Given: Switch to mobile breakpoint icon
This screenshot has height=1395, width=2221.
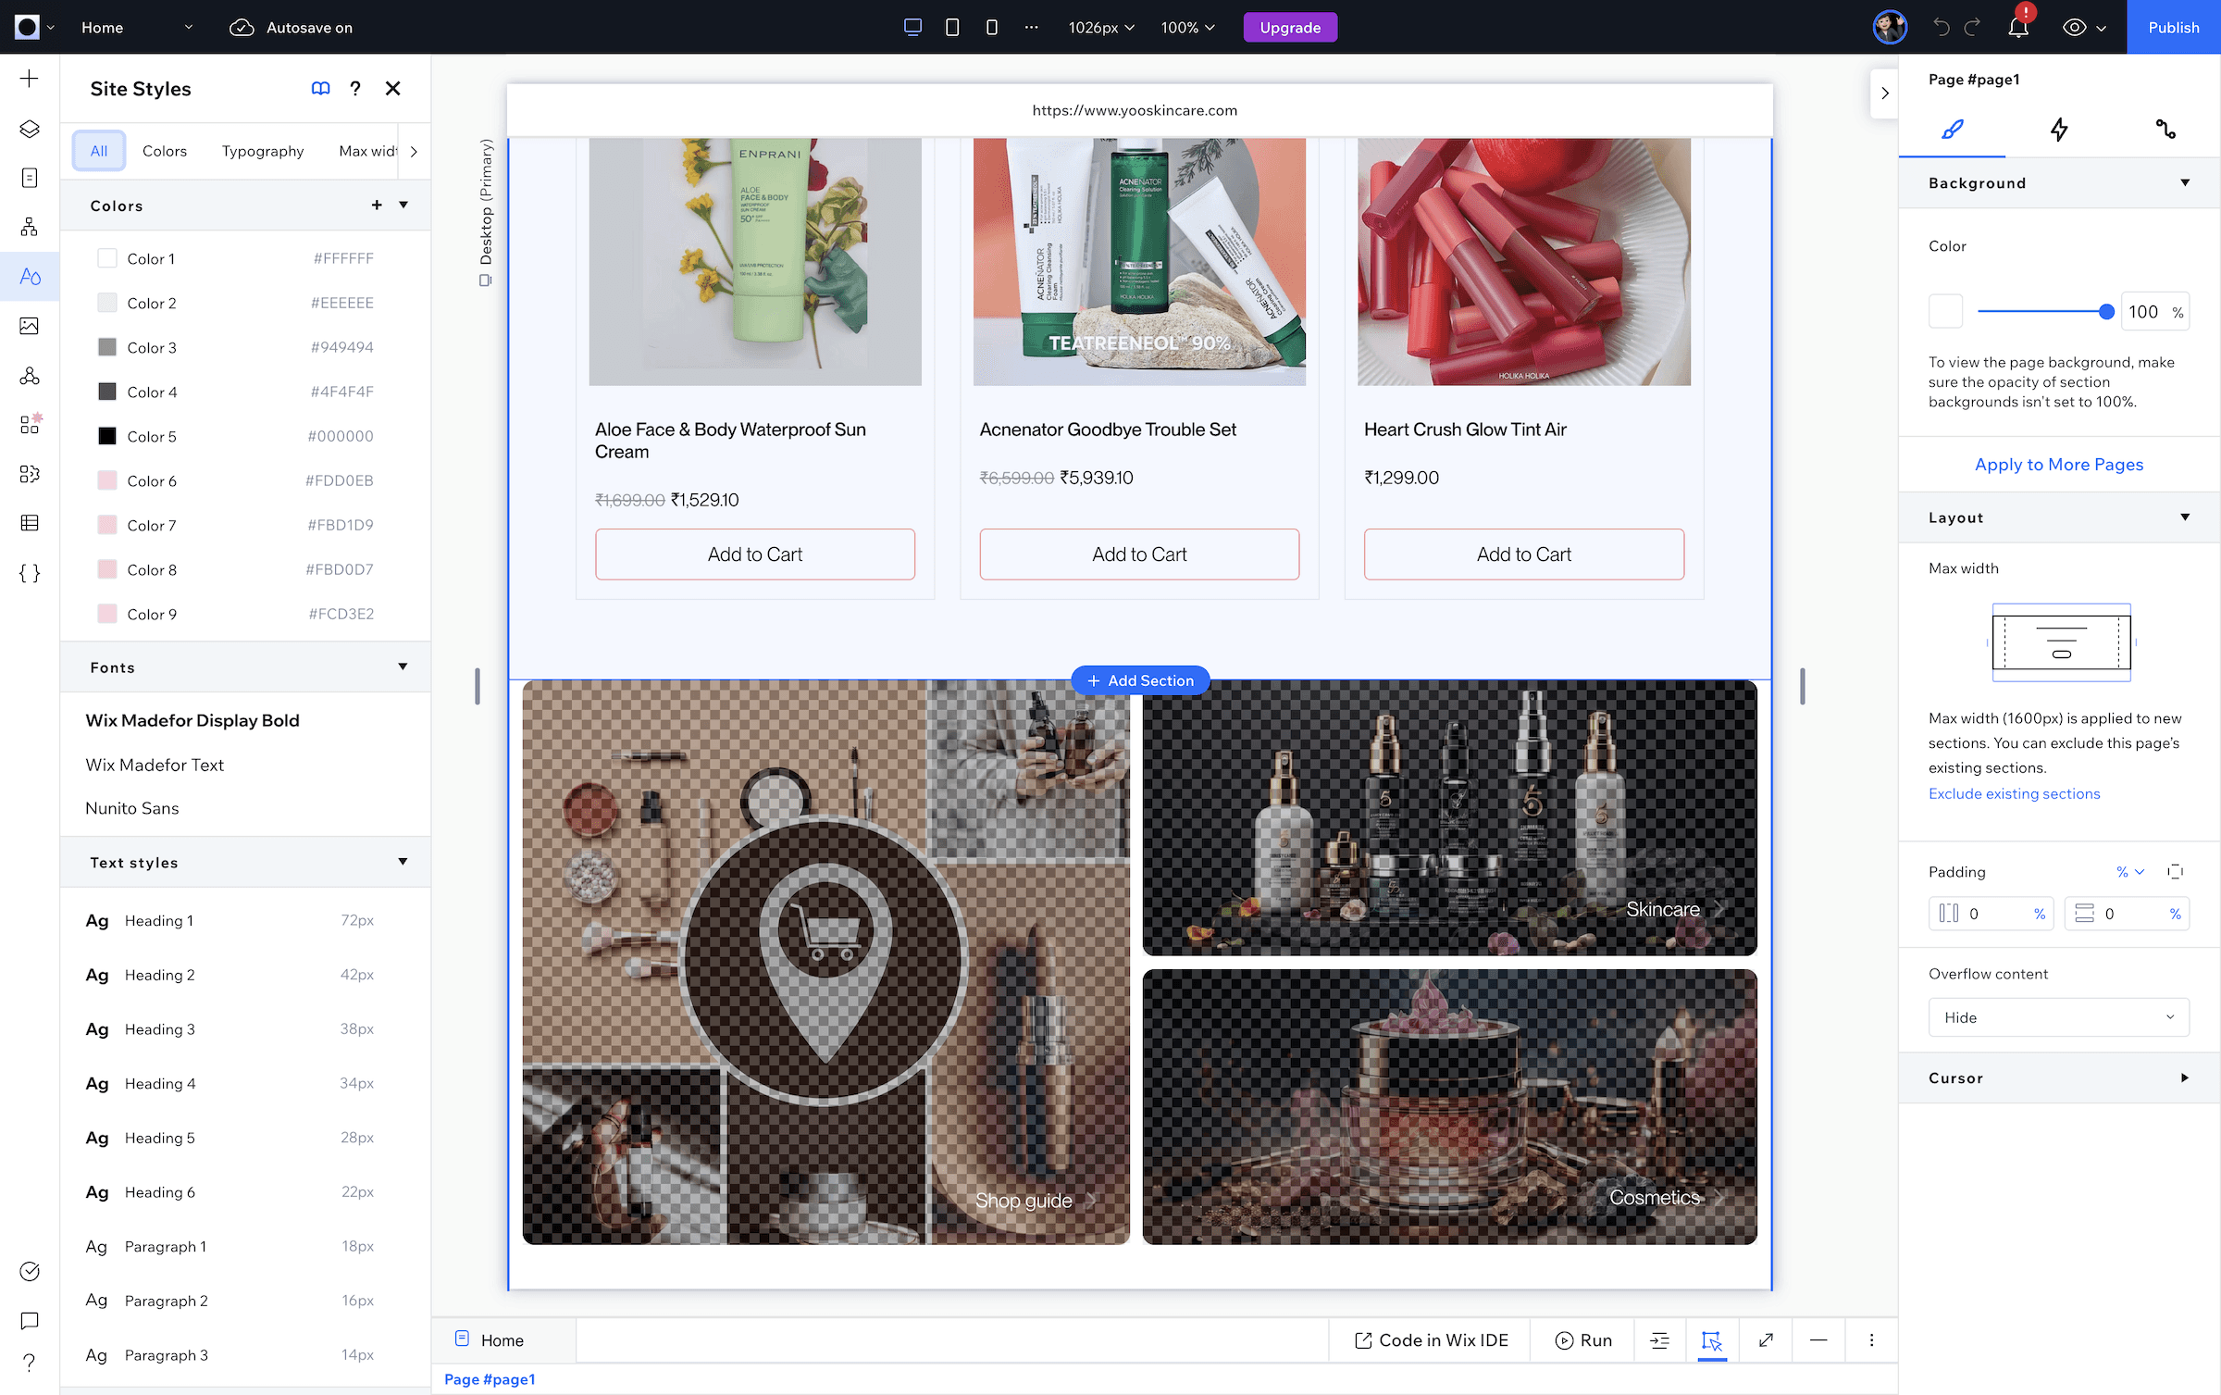Looking at the screenshot, I should click(x=991, y=27).
